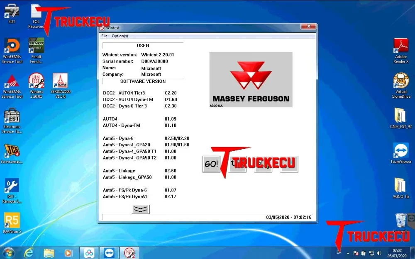Open the File menu in Wintest
The height and width of the screenshot is (259, 415).
click(104, 36)
